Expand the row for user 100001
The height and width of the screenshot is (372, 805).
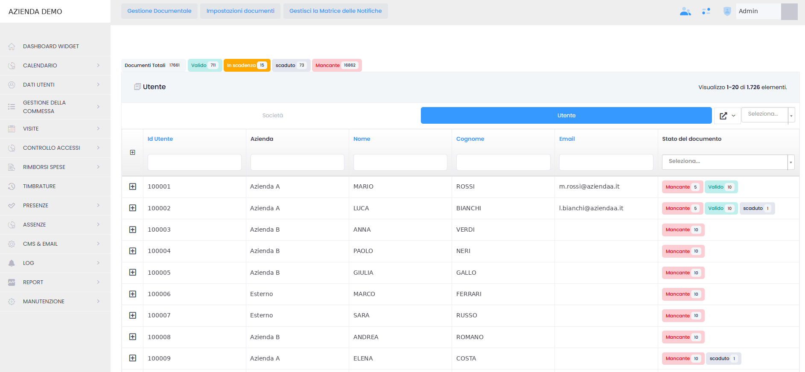(133, 187)
